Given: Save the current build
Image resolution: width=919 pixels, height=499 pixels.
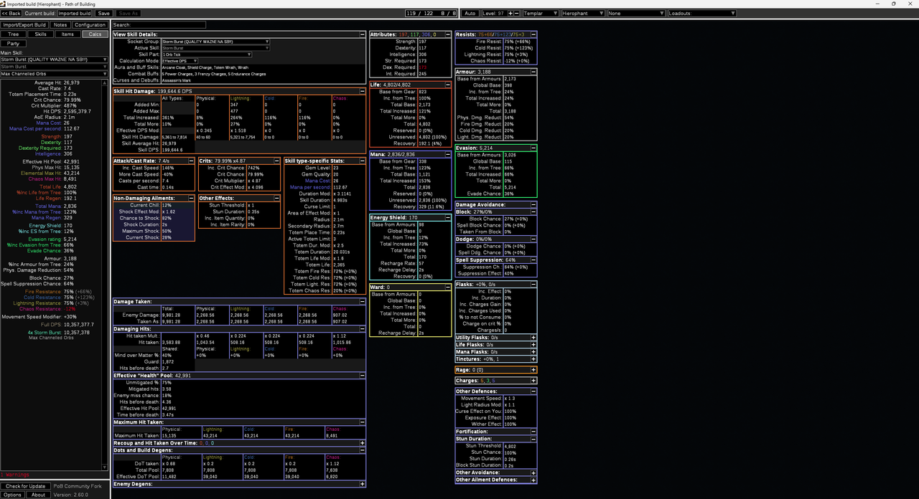Looking at the screenshot, I should coord(104,14).
